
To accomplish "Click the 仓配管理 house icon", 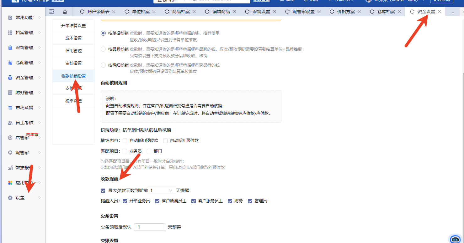I will [10, 63].
